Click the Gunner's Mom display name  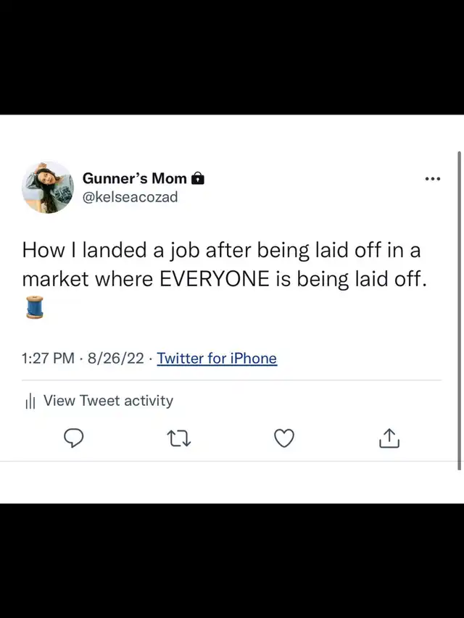pyautogui.click(x=134, y=178)
